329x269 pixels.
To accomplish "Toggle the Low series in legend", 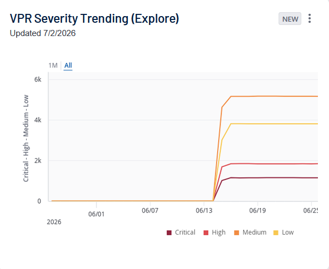I will coord(284,232).
